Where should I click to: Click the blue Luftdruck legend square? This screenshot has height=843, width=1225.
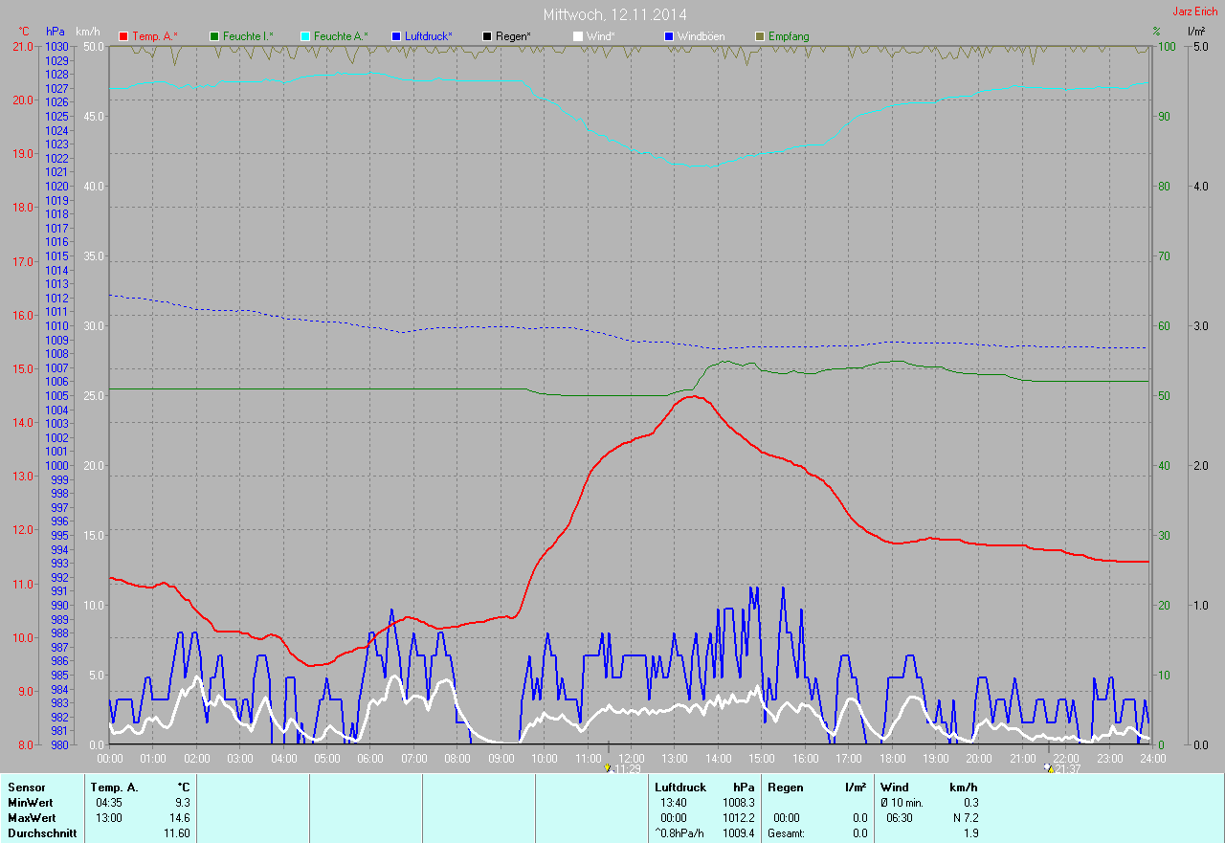coord(396,36)
